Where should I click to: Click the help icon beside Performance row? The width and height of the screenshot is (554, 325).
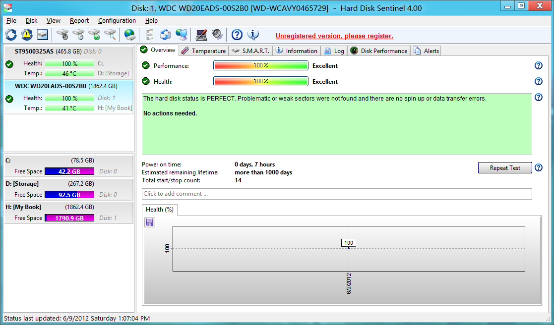click(x=539, y=65)
